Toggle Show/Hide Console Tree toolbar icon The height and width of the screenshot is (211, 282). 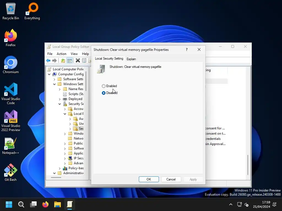click(x=70, y=60)
